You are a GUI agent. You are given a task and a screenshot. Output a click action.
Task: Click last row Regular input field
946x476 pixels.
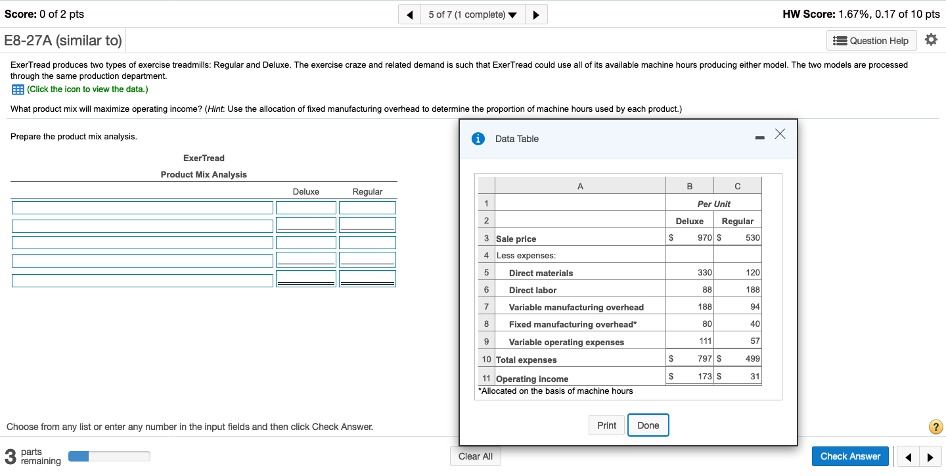pos(367,279)
